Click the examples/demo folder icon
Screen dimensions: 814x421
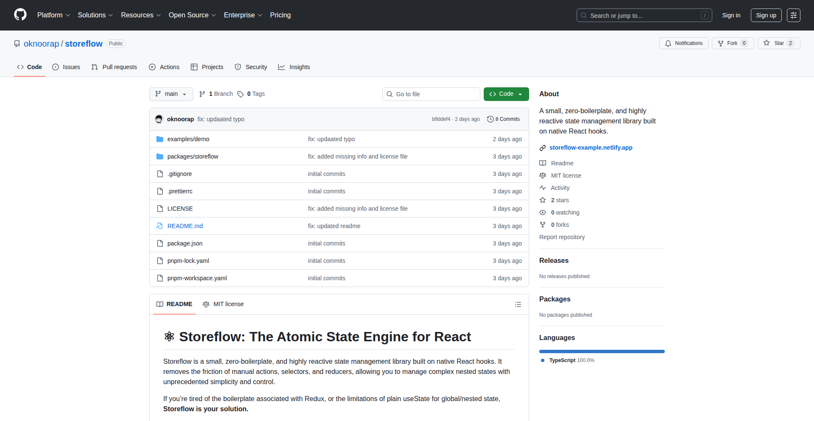(x=160, y=139)
